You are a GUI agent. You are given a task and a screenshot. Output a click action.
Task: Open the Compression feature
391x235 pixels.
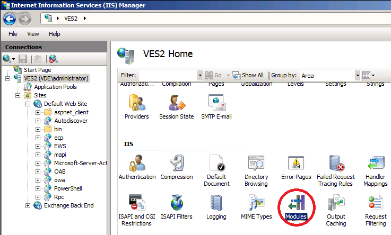click(177, 167)
